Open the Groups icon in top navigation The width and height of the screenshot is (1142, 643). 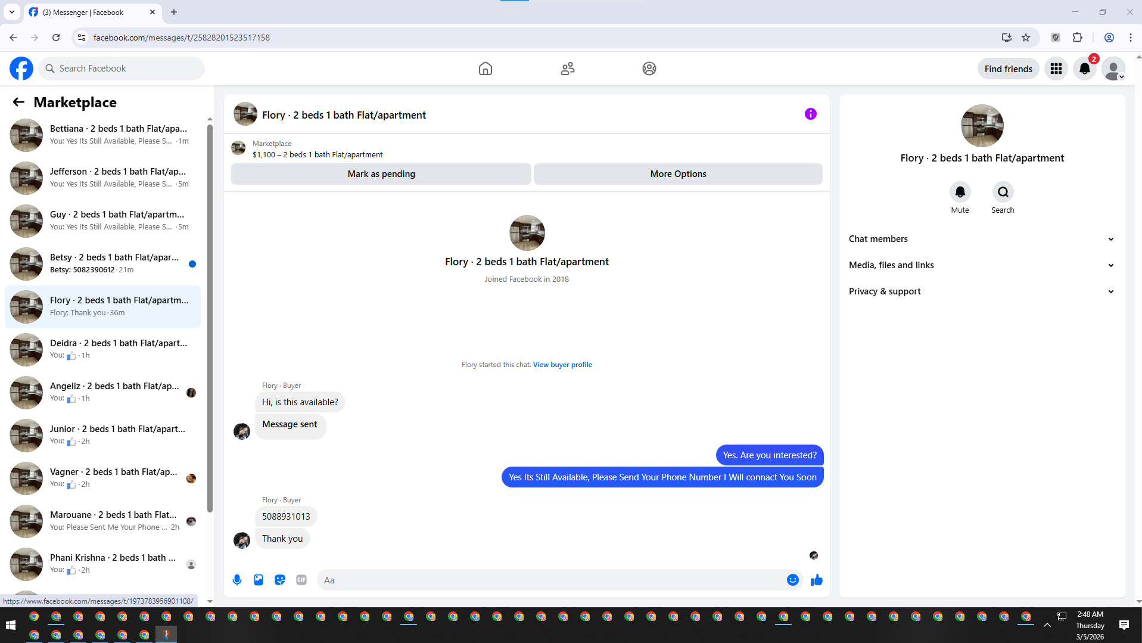(649, 69)
